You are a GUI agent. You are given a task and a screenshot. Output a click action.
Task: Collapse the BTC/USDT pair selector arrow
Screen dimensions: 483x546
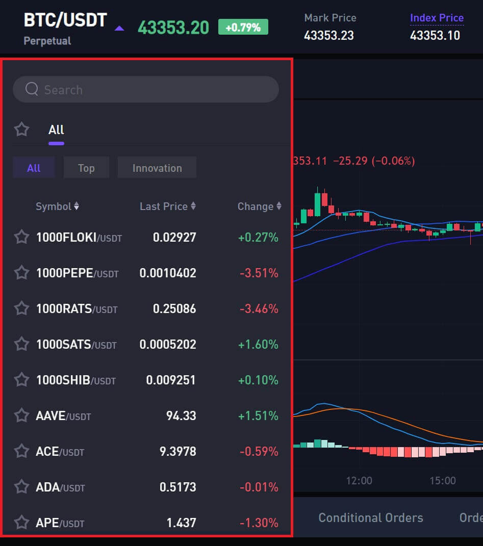click(119, 29)
